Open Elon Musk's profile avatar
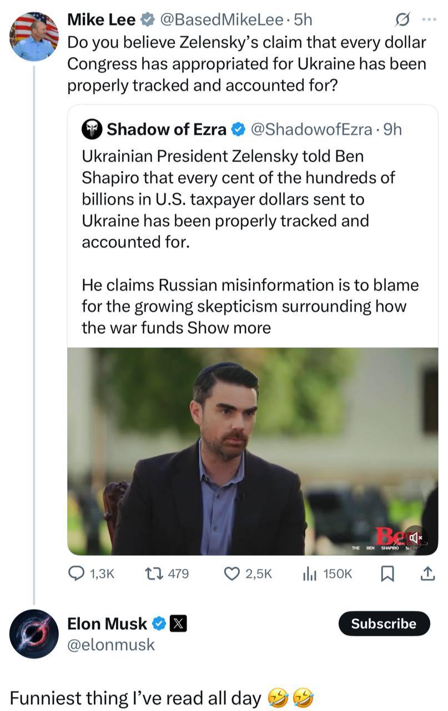The height and width of the screenshot is (711, 448). [x=34, y=633]
